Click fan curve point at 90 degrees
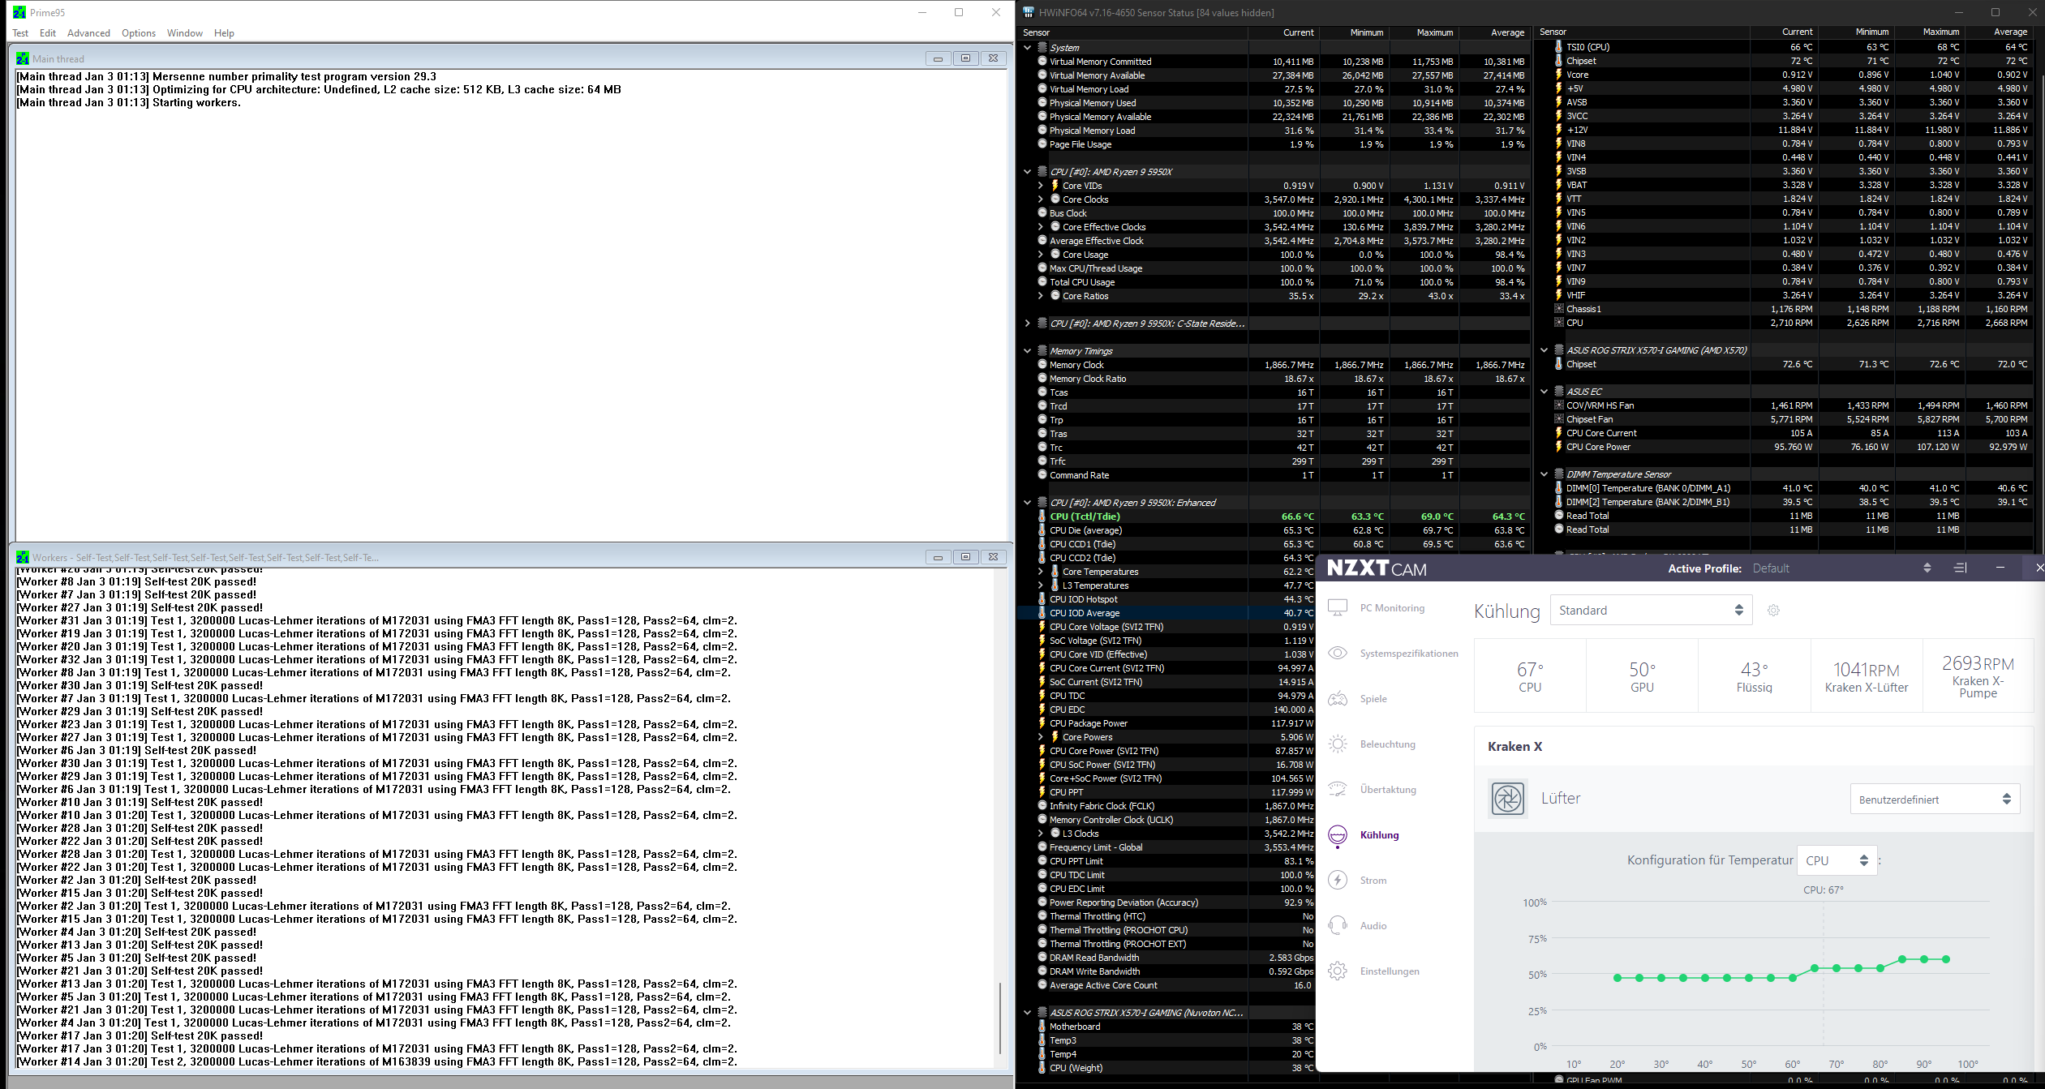This screenshot has height=1089, width=2045. (1924, 959)
